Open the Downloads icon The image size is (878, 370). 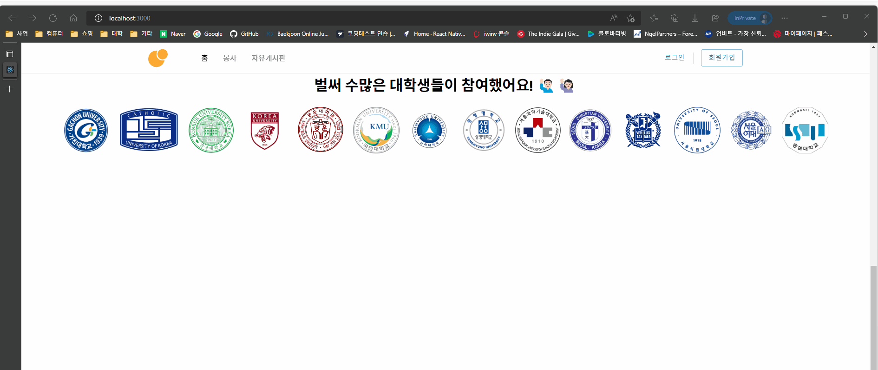click(x=695, y=18)
